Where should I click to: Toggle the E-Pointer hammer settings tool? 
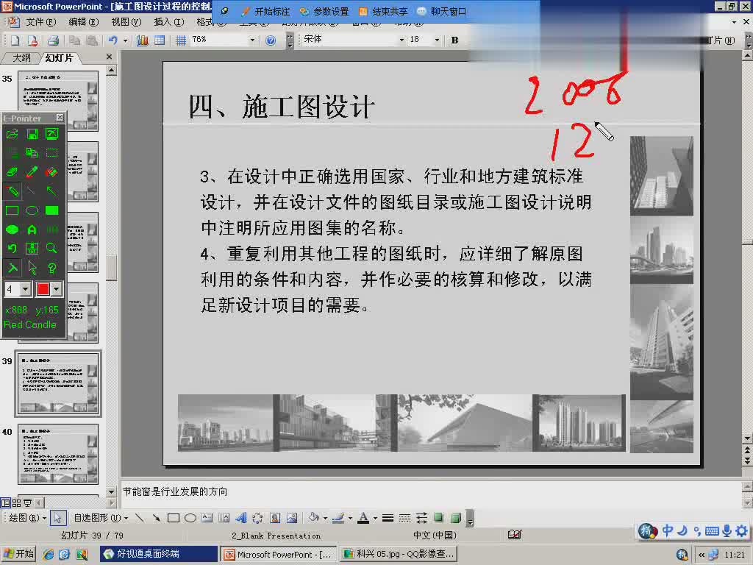tap(12, 268)
